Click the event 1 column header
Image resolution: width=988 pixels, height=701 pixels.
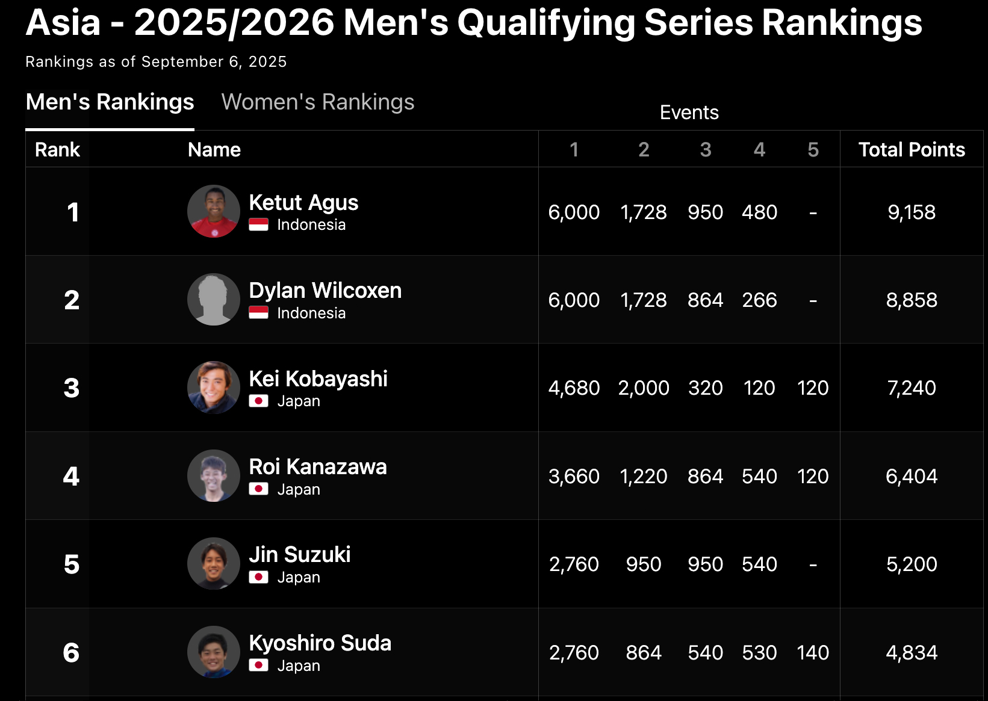click(574, 150)
